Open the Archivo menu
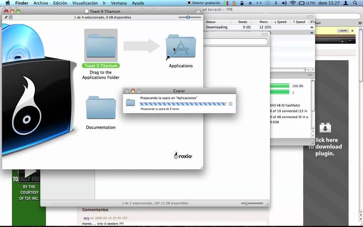The width and height of the screenshot is (363, 227). tap(41, 3)
